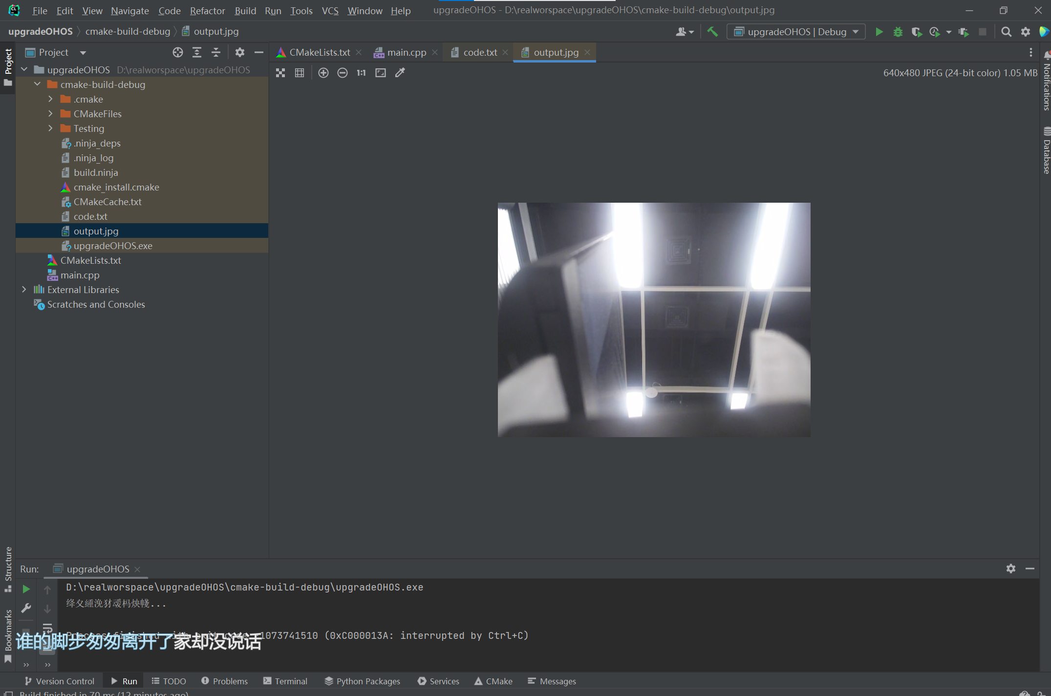Toggle chessboard transparency background

(280, 73)
